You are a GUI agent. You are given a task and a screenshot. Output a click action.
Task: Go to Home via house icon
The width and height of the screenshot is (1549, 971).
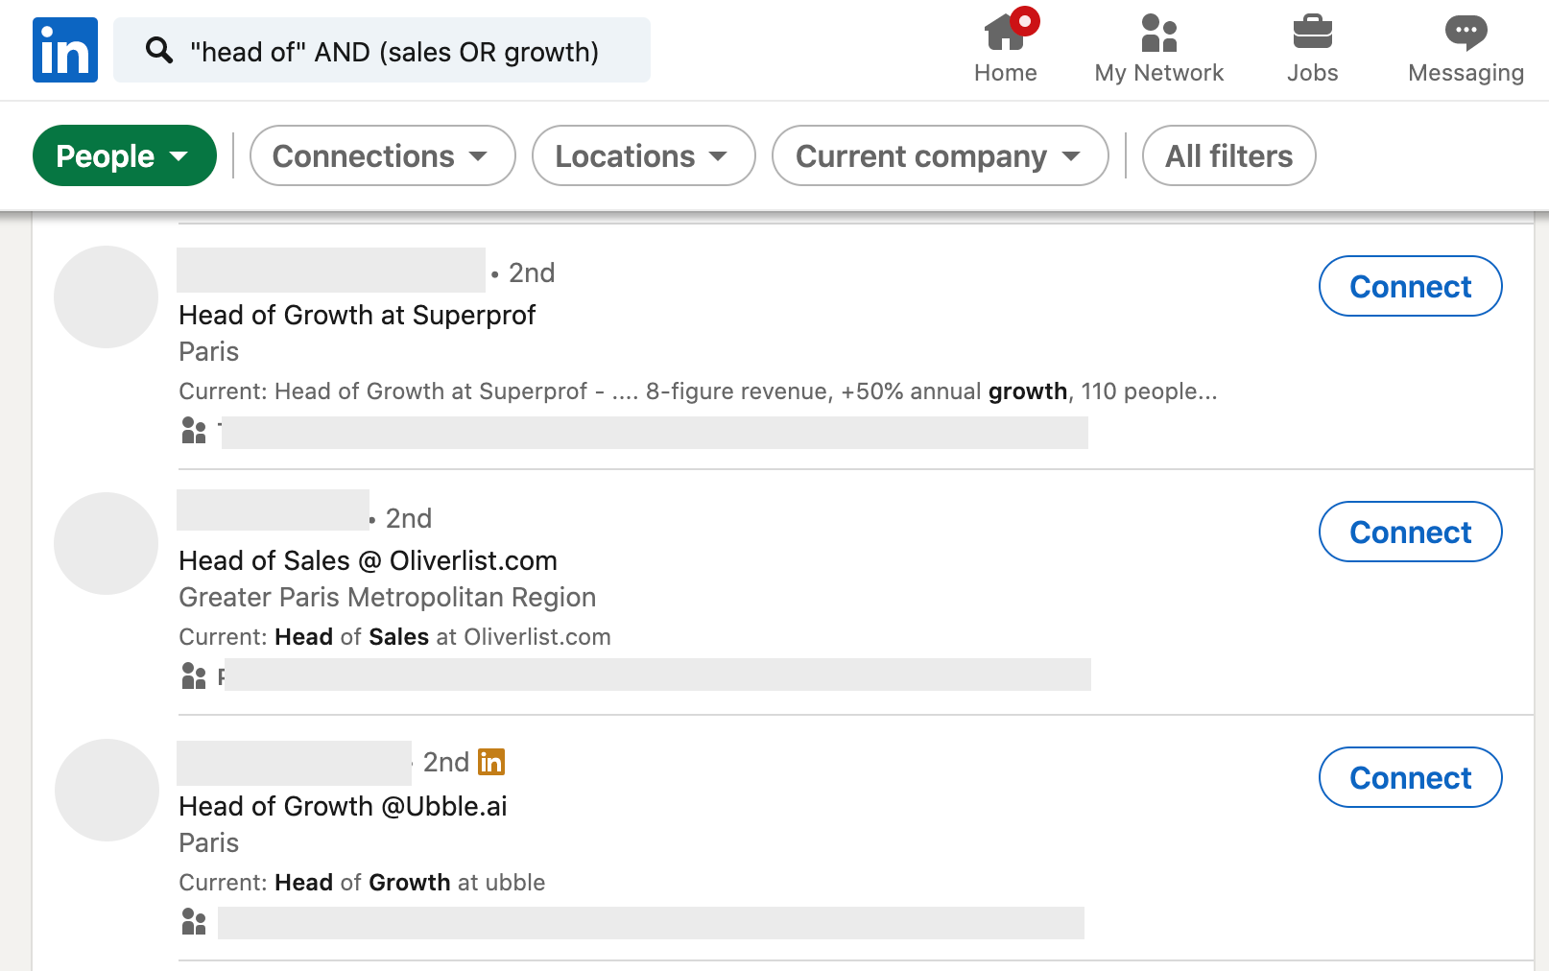point(1005,34)
